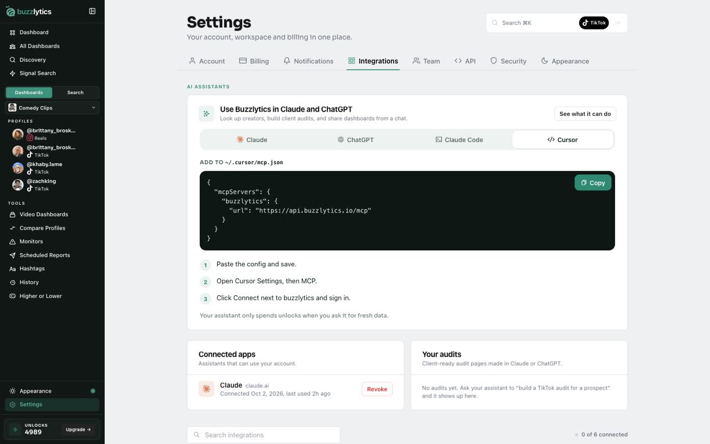Open Discovery page
710x444 pixels.
tap(52, 59)
